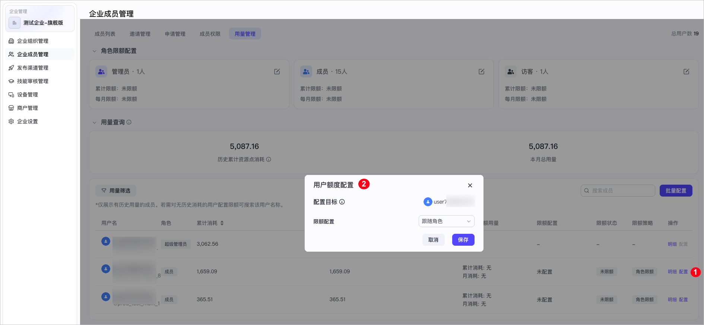Open enterprise switcher 测试企业-旗舰版
Image resolution: width=704 pixels, height=325 pixels.
(x=40, y=23)
